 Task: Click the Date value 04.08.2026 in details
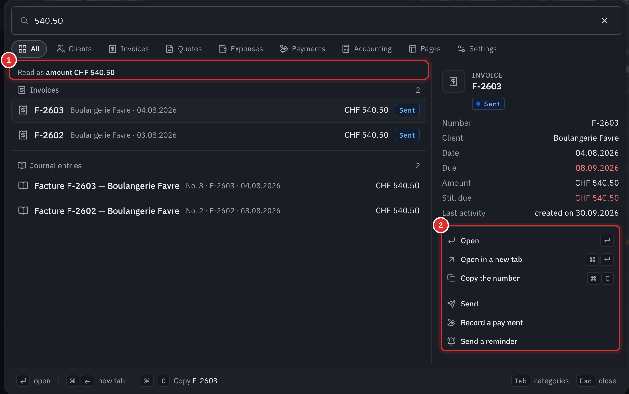click(x=597, y=153)
